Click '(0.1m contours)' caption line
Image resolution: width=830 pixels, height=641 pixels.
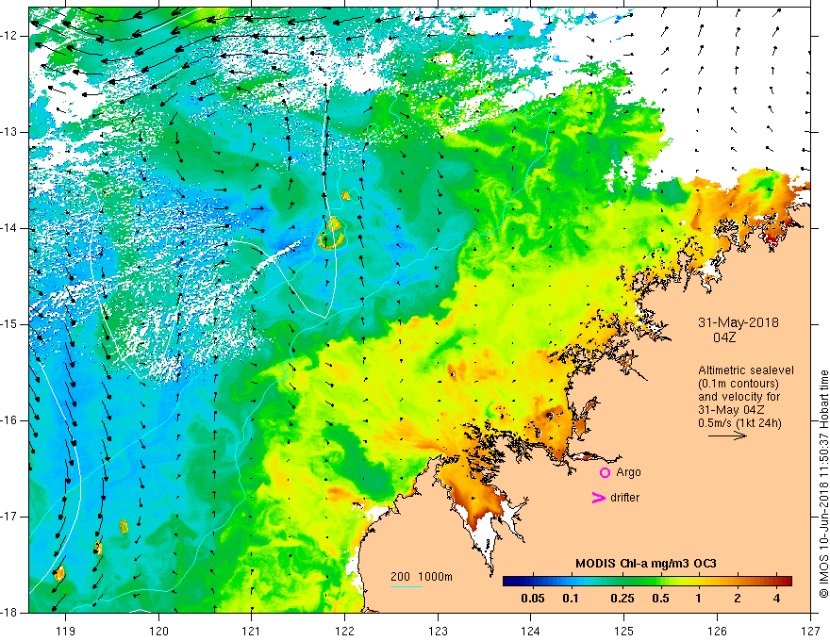click(x=739, y=384)
